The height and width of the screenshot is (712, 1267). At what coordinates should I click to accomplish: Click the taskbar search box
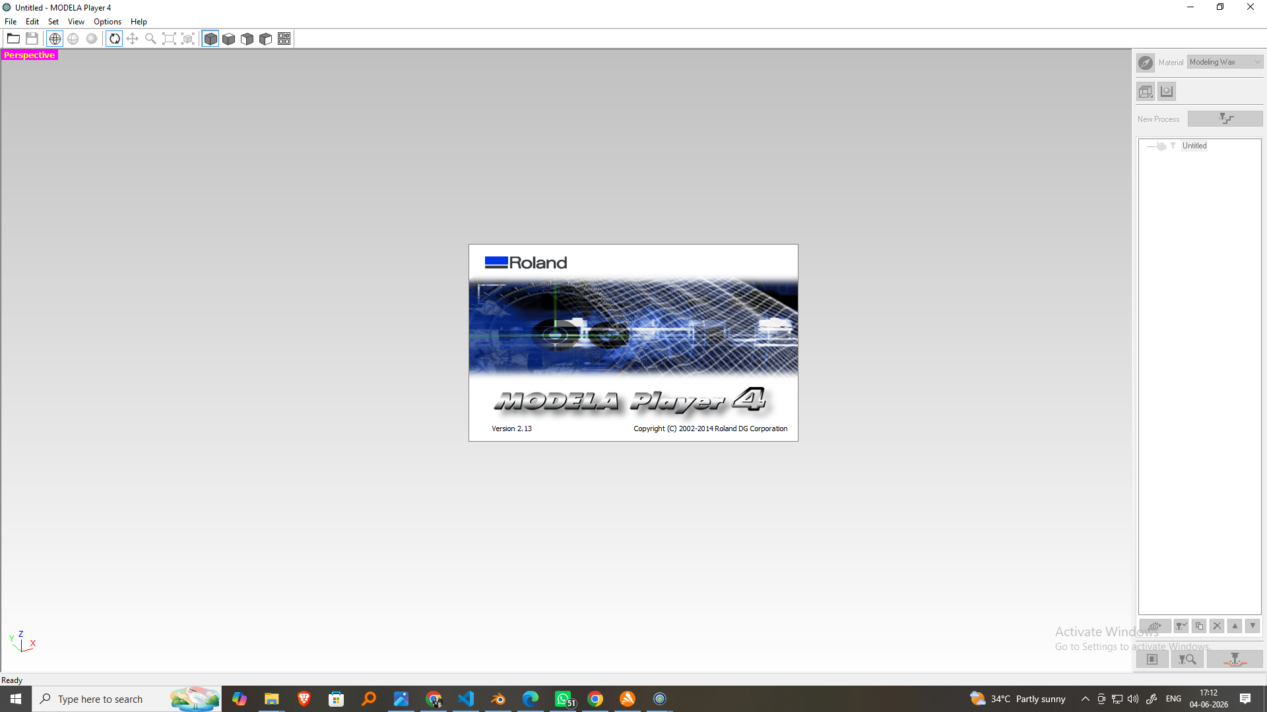tap(127, 699)
